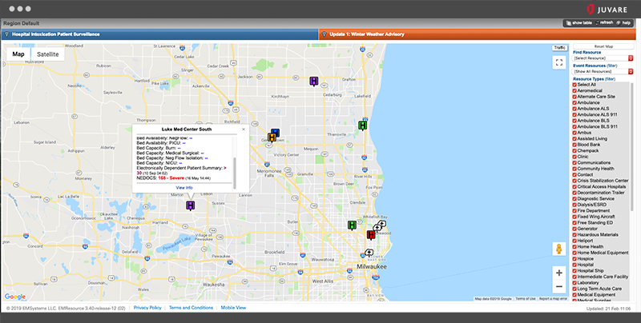Uncheck the Heliport checkbox
641x323 pixels.
pyautogui.click(x=574, y=241)
